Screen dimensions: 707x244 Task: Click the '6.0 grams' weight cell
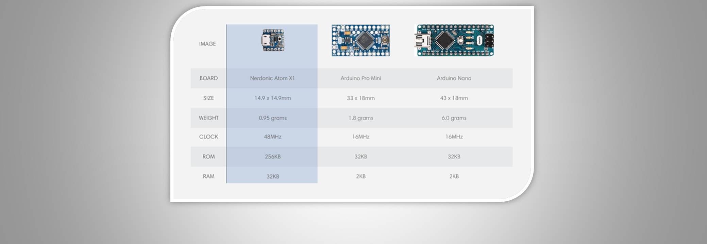(x=454, y=118)
